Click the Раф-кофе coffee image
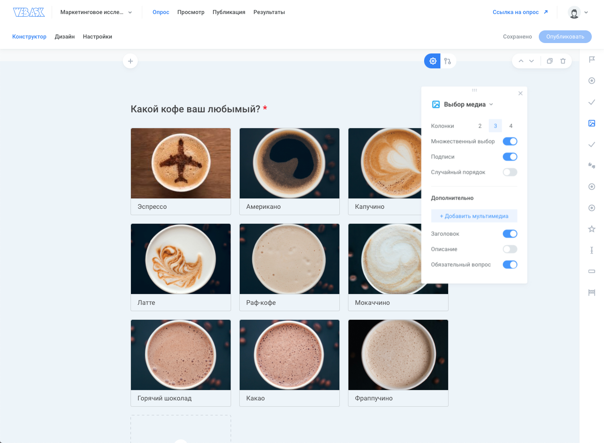 point(290,259)
